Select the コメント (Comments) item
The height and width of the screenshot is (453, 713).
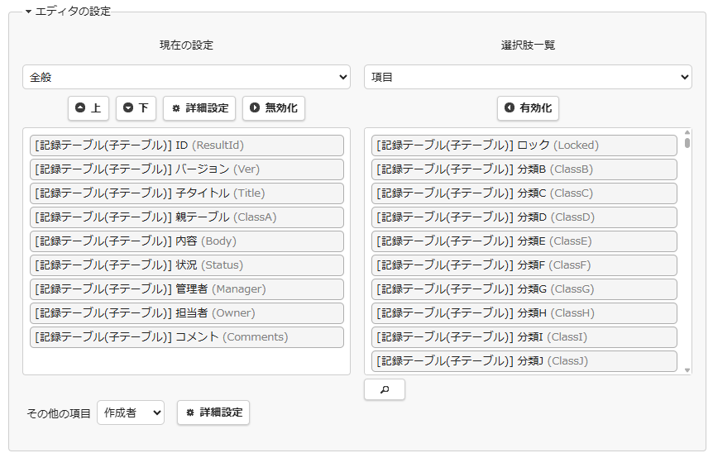pos(187,337)
